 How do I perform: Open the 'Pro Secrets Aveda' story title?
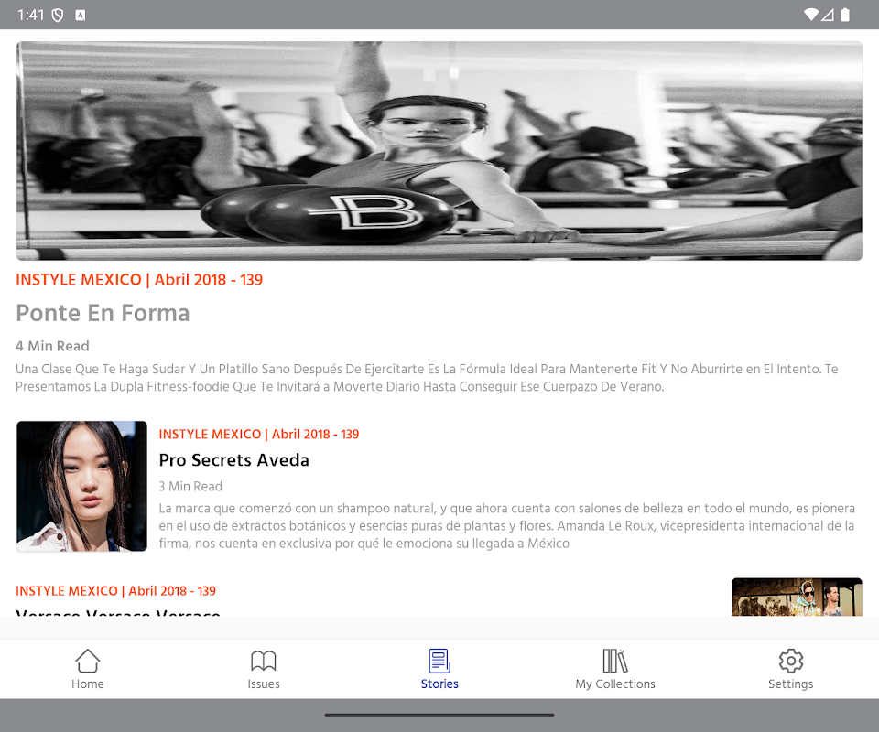(233, 460)
